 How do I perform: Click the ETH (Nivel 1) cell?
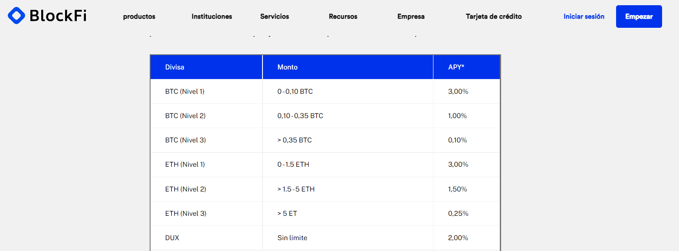click(206, 165)
